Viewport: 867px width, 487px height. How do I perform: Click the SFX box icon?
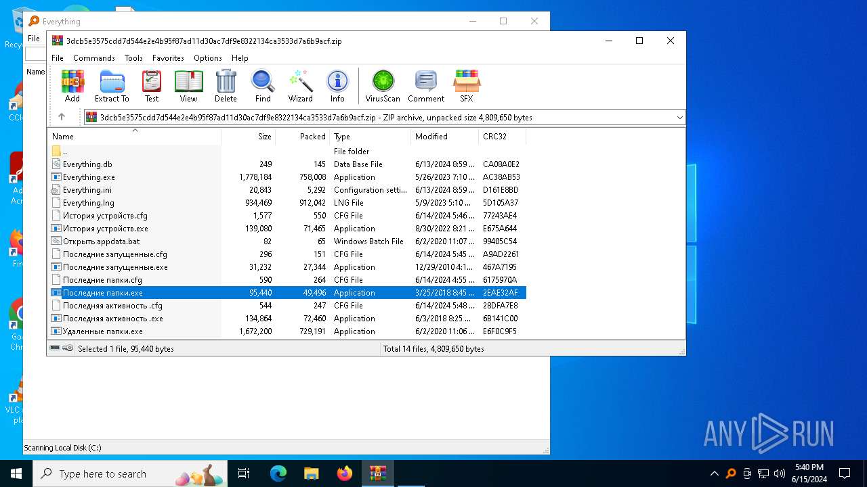click(x=467, y=86)
